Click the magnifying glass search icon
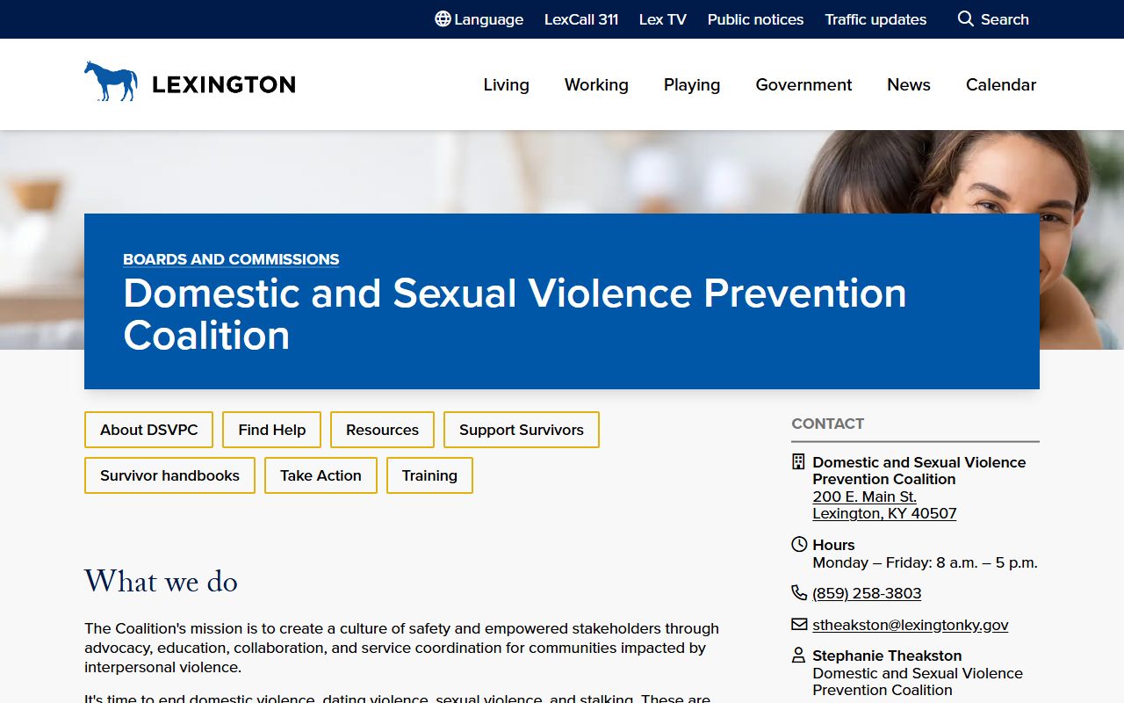Viewport: 1124px width, 703px height. coord(965,19)
